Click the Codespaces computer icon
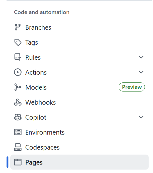Image resolution: width=153 pixels, height=173 pixels. (18, 147)
